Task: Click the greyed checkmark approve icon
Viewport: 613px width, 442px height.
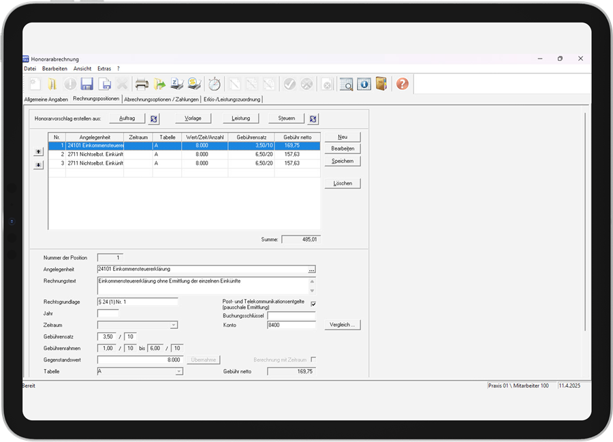Action: click(x=289, y=84)
